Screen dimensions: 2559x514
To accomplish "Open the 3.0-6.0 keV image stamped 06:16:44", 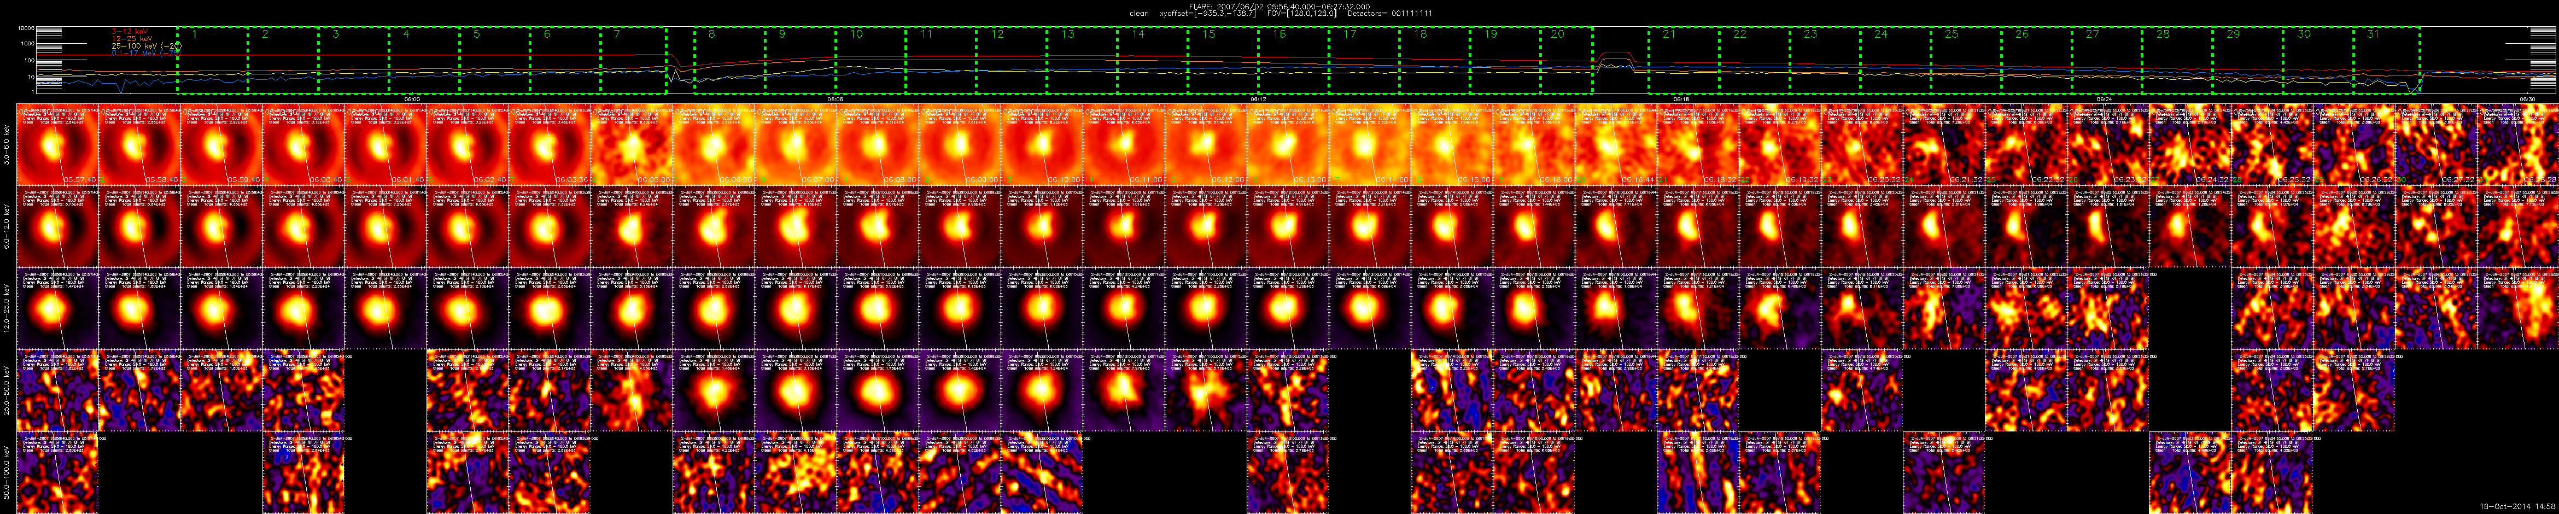I will 1616,146.
